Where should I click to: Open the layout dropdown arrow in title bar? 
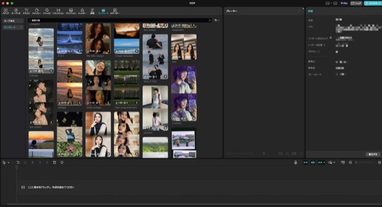pyautogui.click(x=331, y=3)
